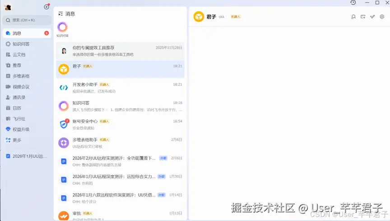The image size is (390, 221).
Task: Toggle the message list filter icon beside 消息
Action: pyautogui.click(x=60, y=14)
